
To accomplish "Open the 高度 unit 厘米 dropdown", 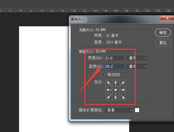I will tap(137, 67).
